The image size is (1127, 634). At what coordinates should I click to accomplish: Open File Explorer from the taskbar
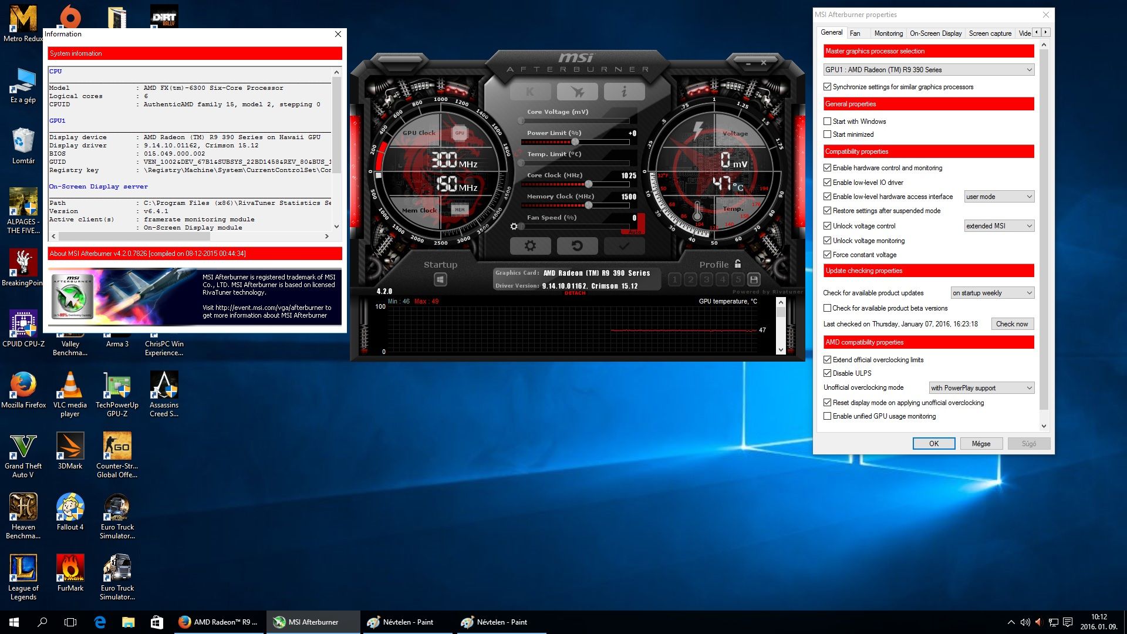click(x=128, y=622)
